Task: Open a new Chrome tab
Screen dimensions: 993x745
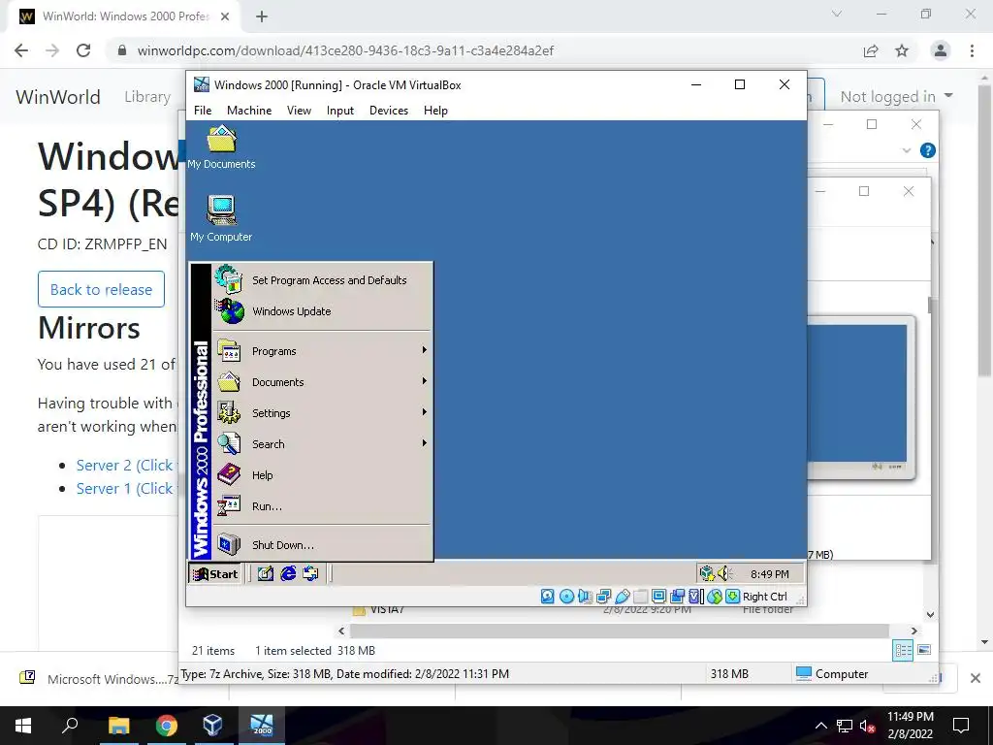Action: click(x=262, y=16)
